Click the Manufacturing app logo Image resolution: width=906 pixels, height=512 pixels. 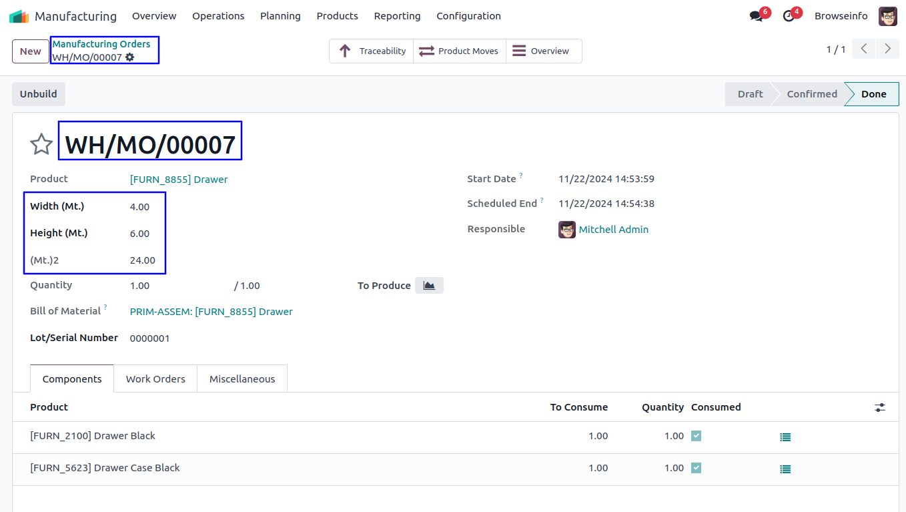click(x=19, y=16)
